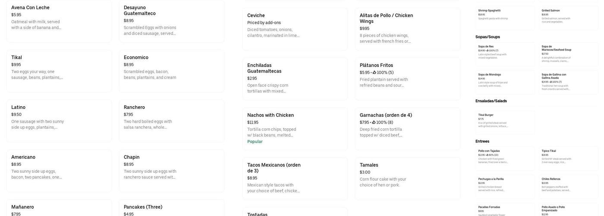Image resolution: width=604 pixels, height=216 pixels.
Task: Click thumbs-up icon on Pollo con Tajadas
Action: tap(488, 155)
